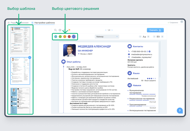This screenshot has width=190, height=131.
Task: Click the zoom out magnifier icon
Action: tap(55, 30)
